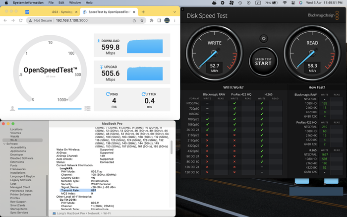The height and width of the screenshot is (217, 347).
Task: Open the browser three-dot menu
Action: (x=174, y=20)
